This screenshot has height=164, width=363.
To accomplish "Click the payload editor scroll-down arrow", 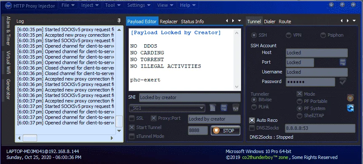I will (x=237, y=86).
